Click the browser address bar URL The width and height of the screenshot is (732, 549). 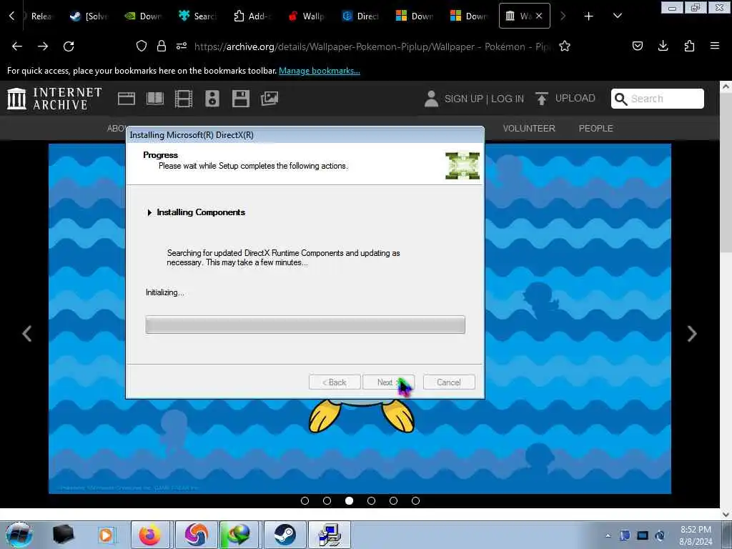(x=372, y=46)
